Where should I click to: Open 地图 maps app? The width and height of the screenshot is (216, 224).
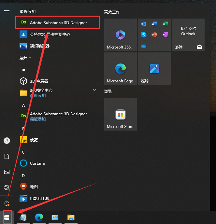(x=57, y=187)
